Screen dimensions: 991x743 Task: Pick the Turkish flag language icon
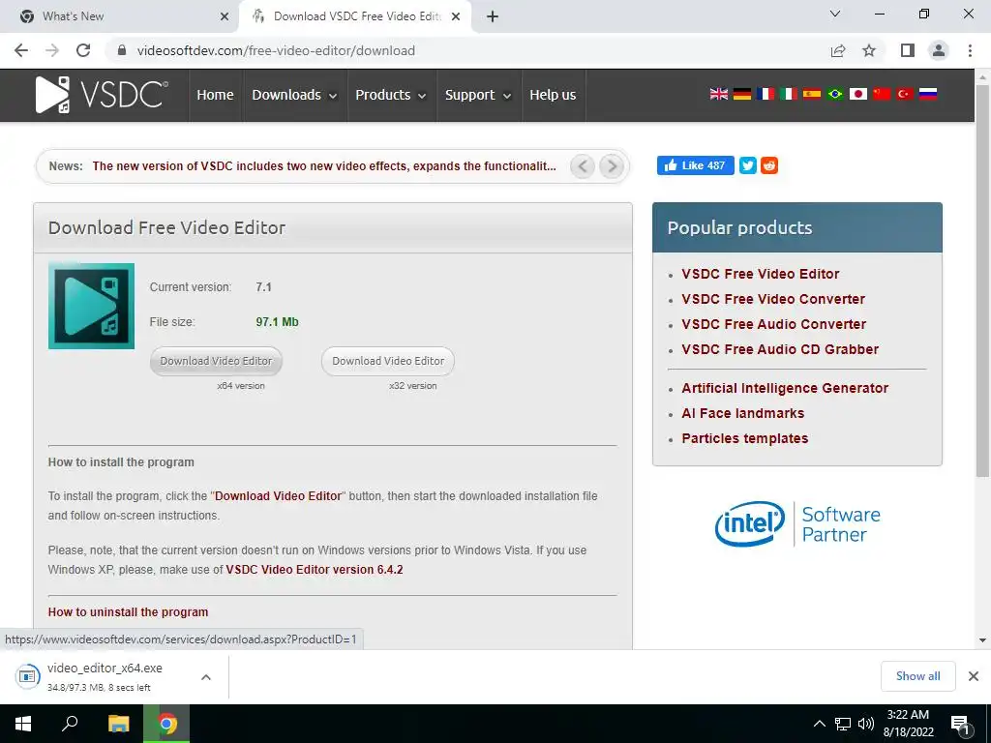tap(905, 94)
